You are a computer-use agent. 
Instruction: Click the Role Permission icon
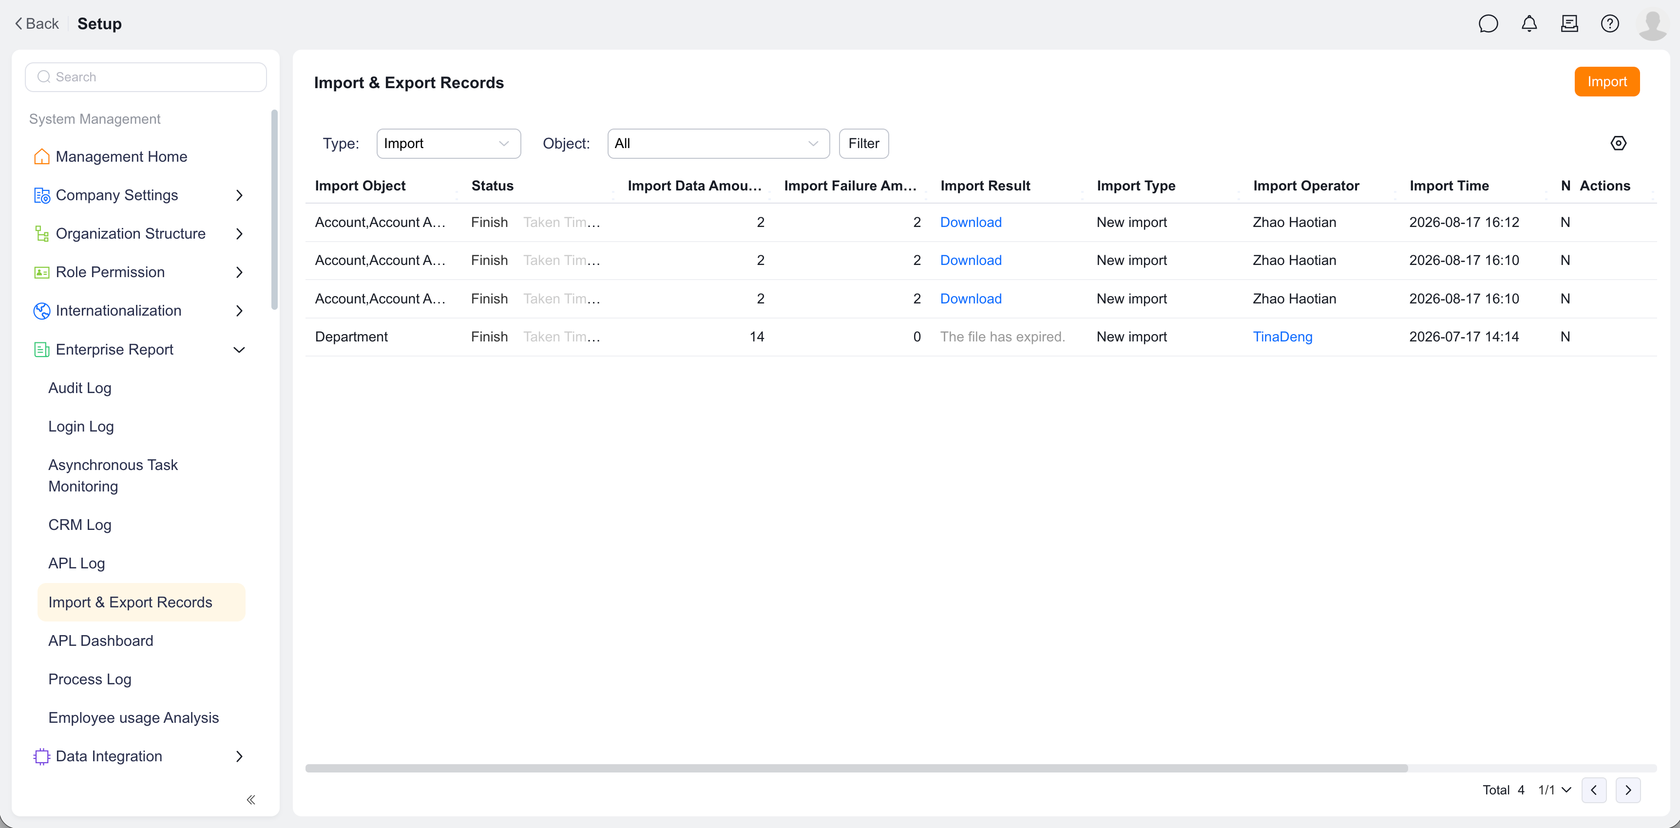coord(42,272)
